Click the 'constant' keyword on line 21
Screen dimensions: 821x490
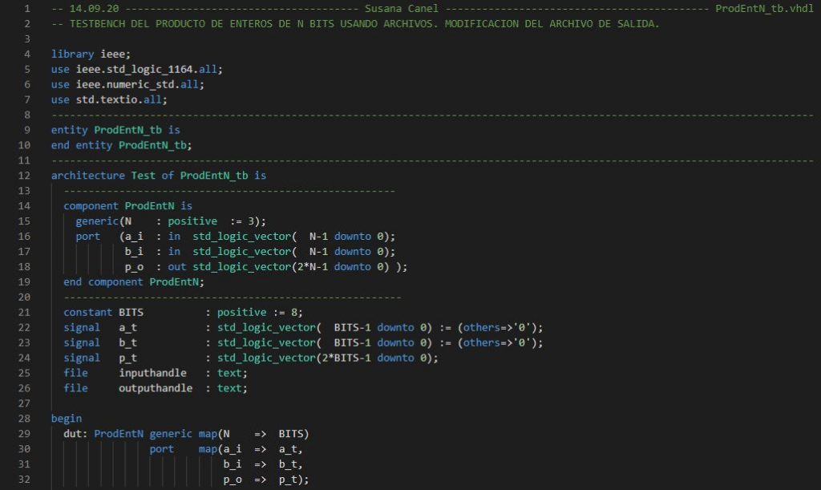tap(88, 312)
